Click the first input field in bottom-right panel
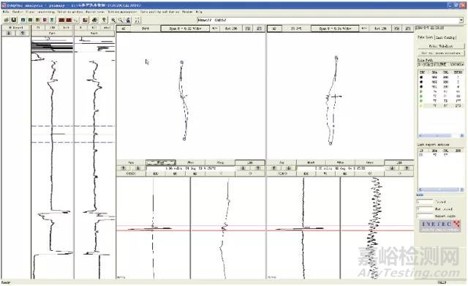Viewport: 468px width, 286px height. coord(425,202)
